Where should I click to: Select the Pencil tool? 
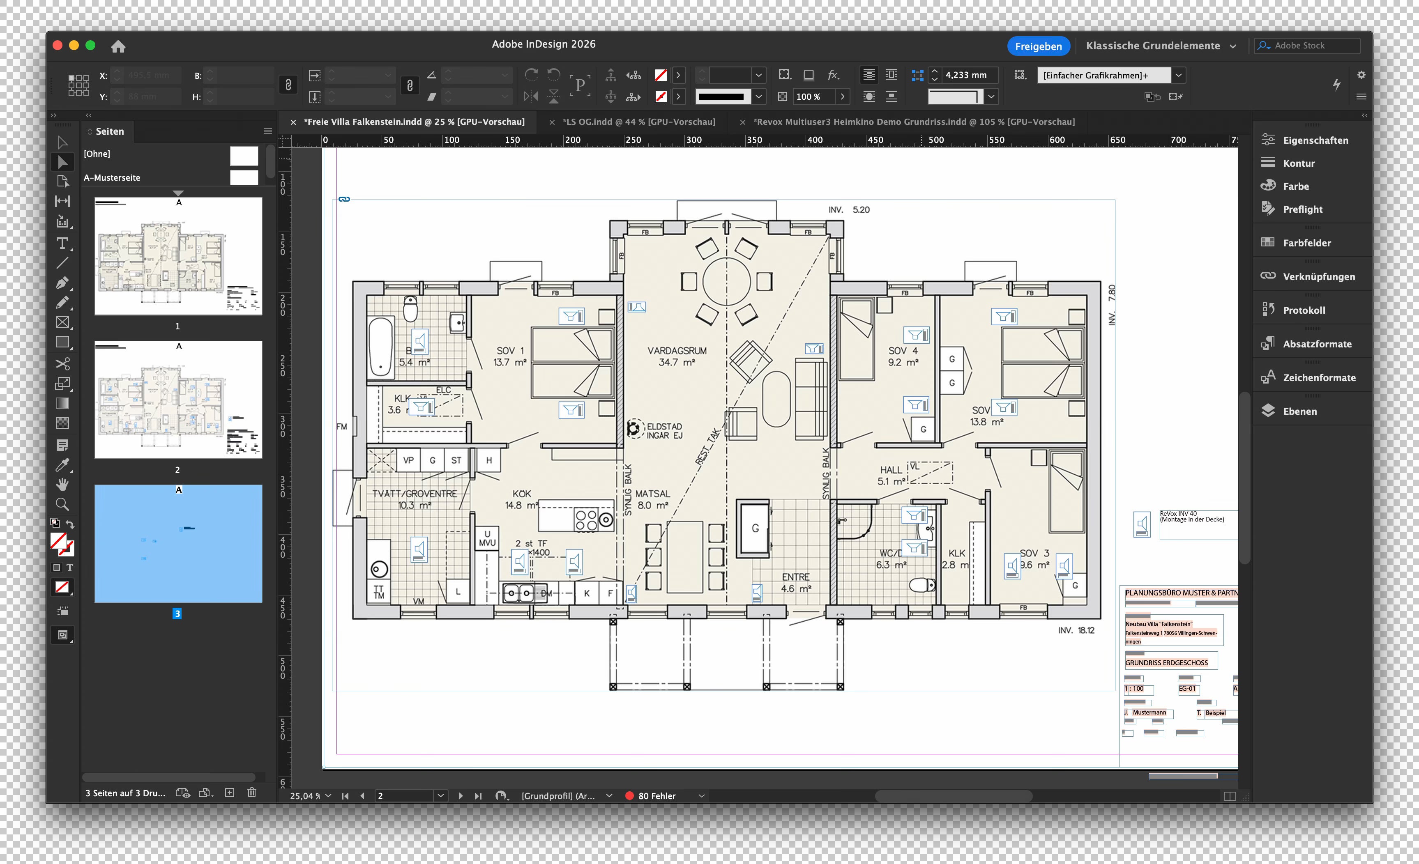click(x=62, y=303)
